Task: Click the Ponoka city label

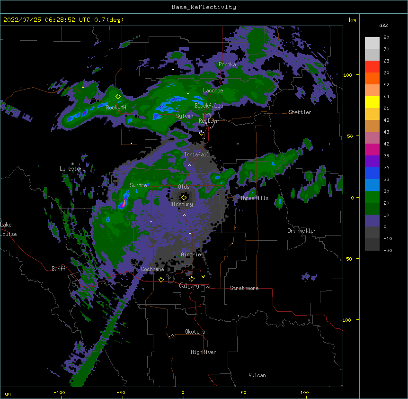Action: tap(227, 64)
